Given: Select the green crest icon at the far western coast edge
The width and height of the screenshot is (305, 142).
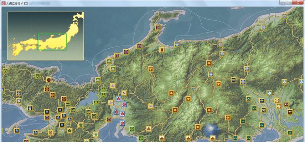Looking at the screenshot, I should pos(5,71).
